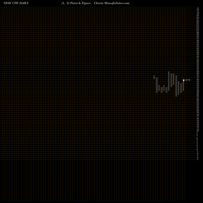Click the lowest O on the chart
This screenshot has width=203, height=203.
[x=176, y=96]
